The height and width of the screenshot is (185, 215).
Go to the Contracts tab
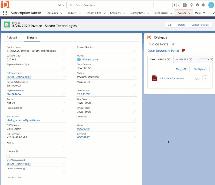click(x=115, y=13)
